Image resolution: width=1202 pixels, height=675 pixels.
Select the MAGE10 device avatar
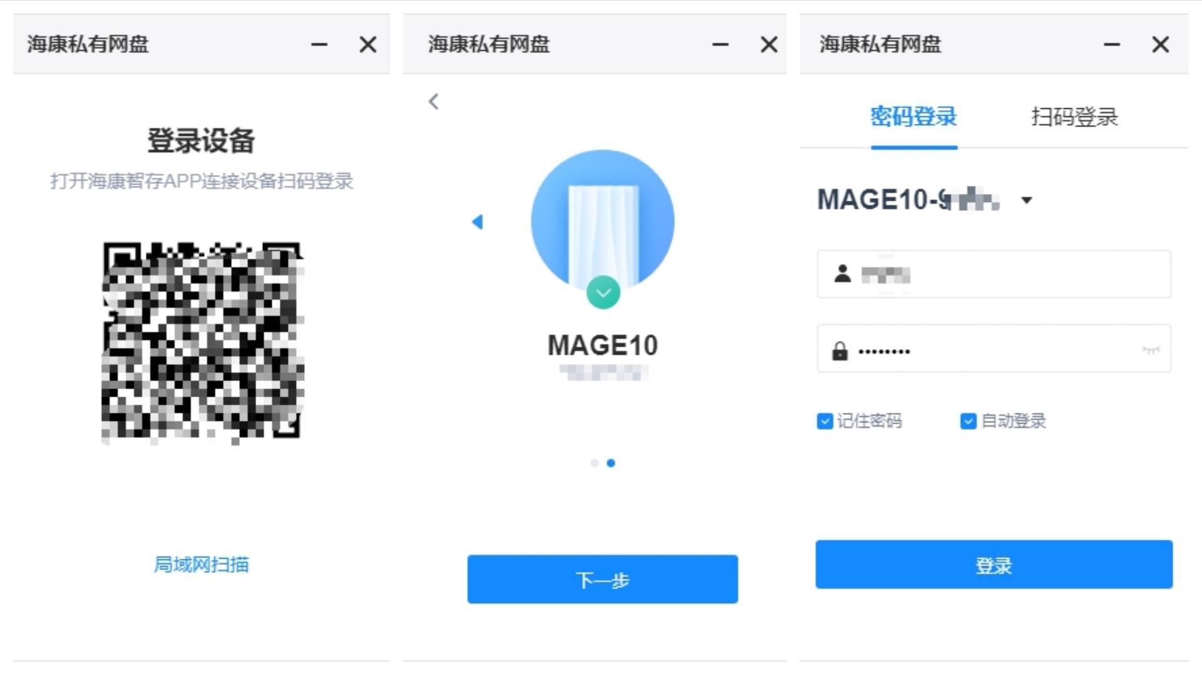pyautogui.click(x=602, y=220)
